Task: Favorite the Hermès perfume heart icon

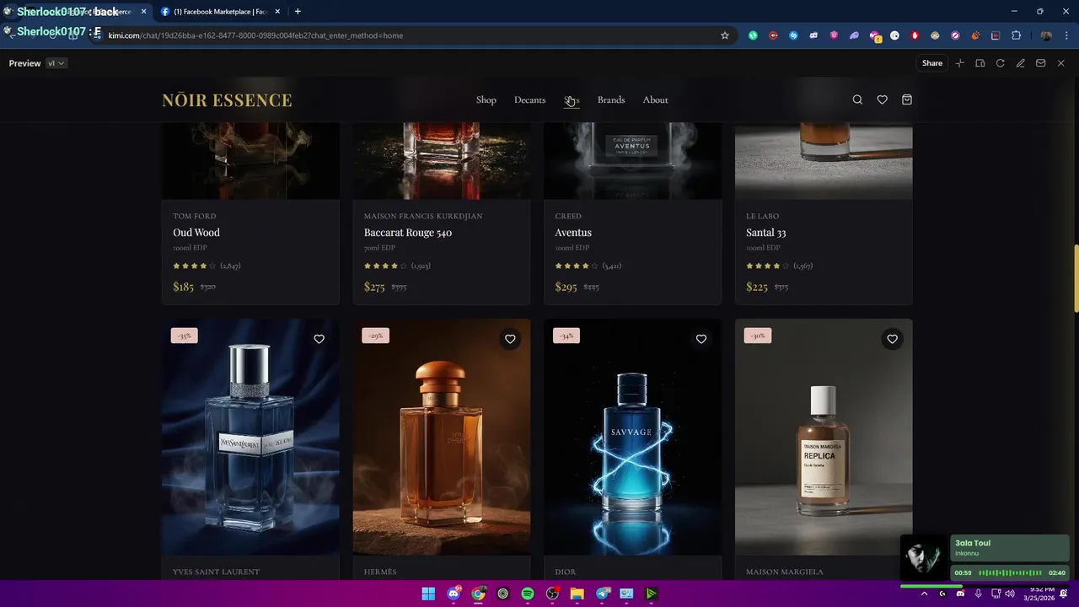Action: (510, 339)
